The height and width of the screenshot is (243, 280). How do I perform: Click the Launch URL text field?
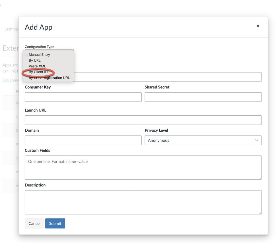pyautogui.click(x=143, y=120)
